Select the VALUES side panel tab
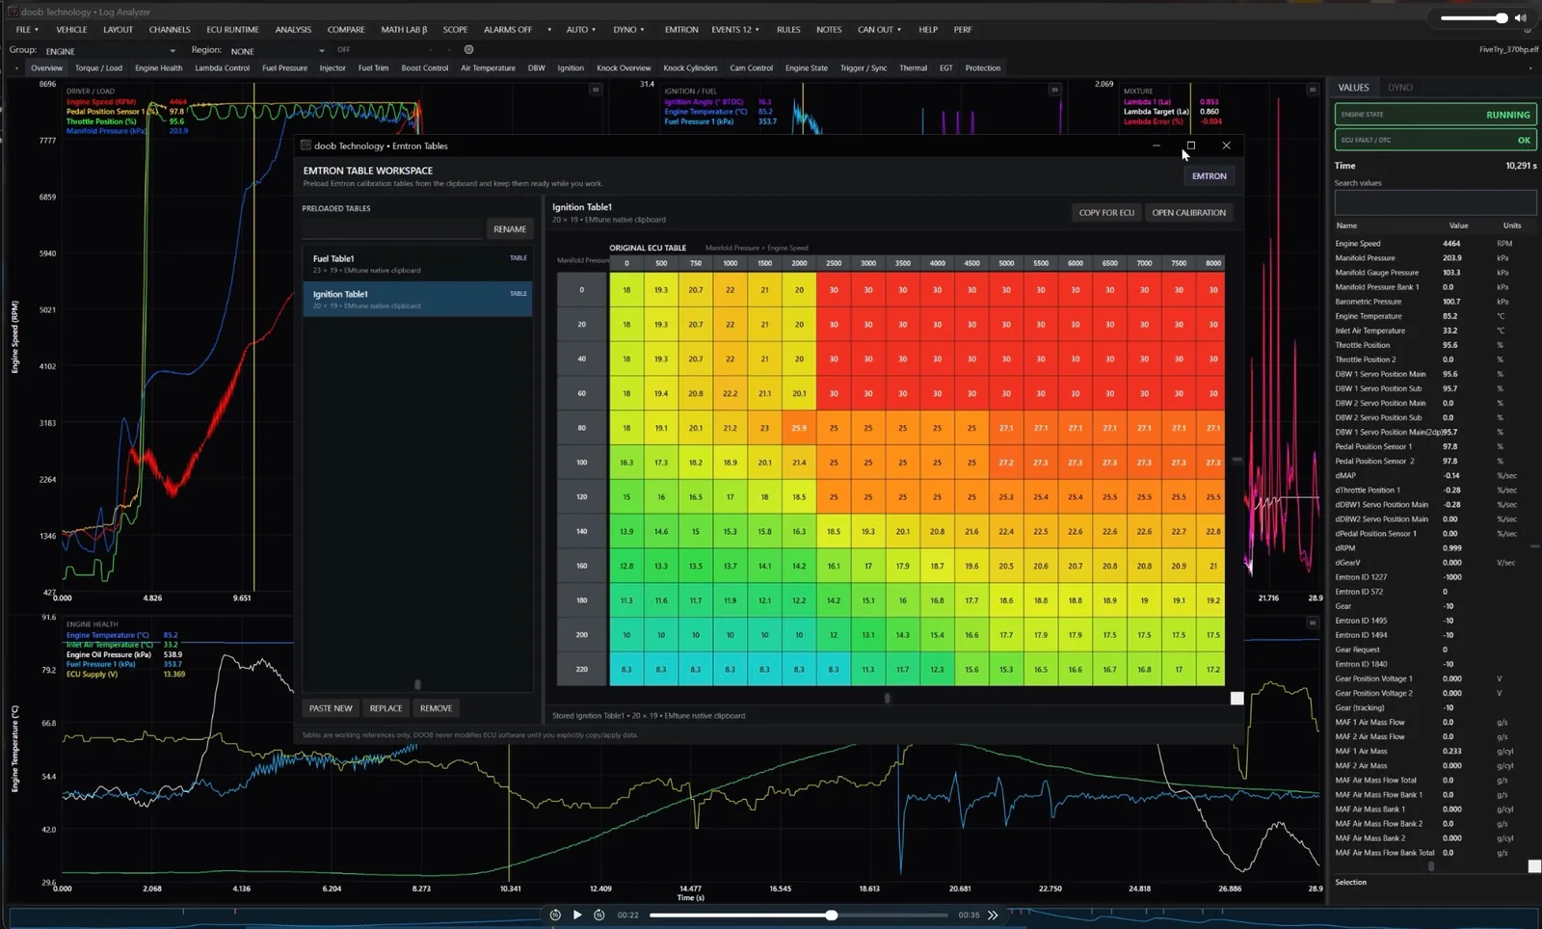Image resolution: width=1542 pixels, height=929 pixels. point(1353,88)
